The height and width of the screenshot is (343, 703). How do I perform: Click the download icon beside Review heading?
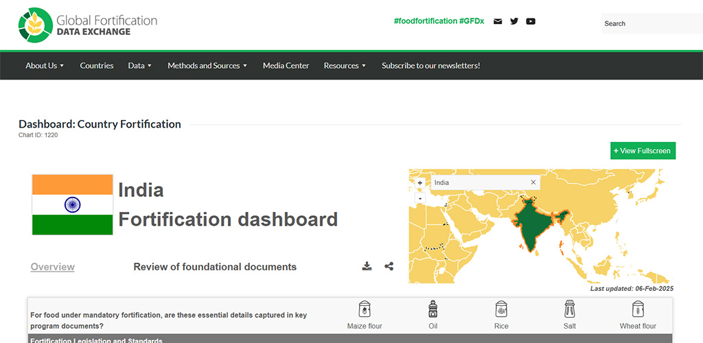click(x=367, y=266)
